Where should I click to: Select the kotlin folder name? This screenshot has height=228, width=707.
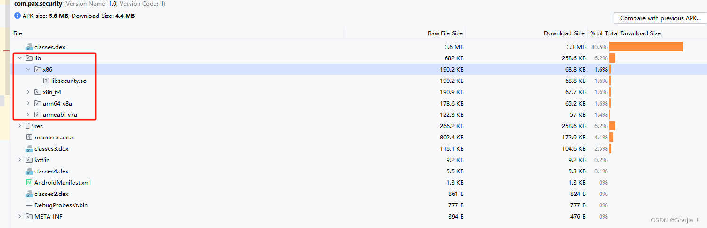[x=42, y=160]
